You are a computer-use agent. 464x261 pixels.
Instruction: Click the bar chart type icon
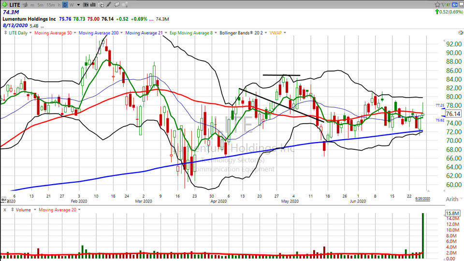(93, 5)
